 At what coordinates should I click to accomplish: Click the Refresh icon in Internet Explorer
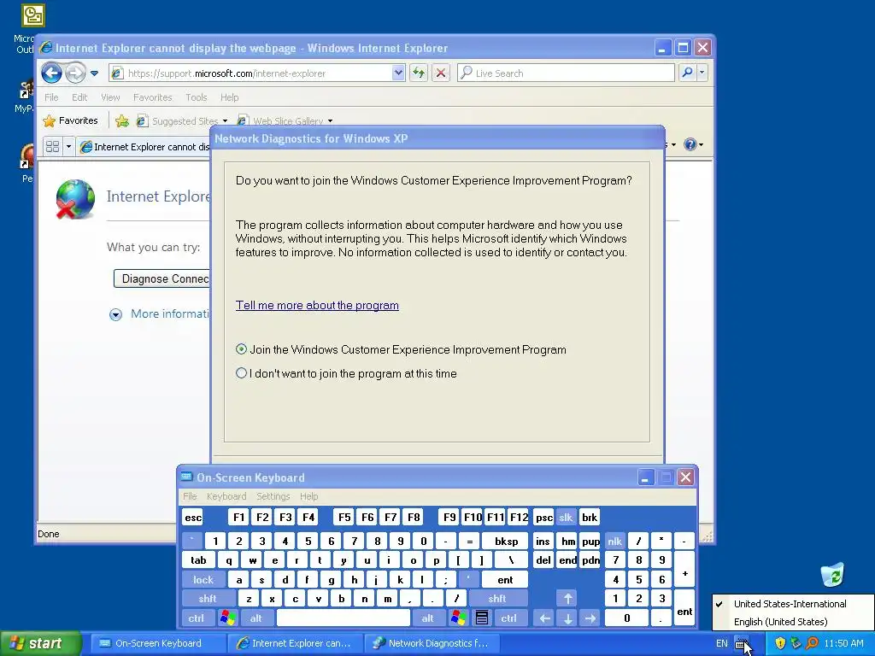419,73
